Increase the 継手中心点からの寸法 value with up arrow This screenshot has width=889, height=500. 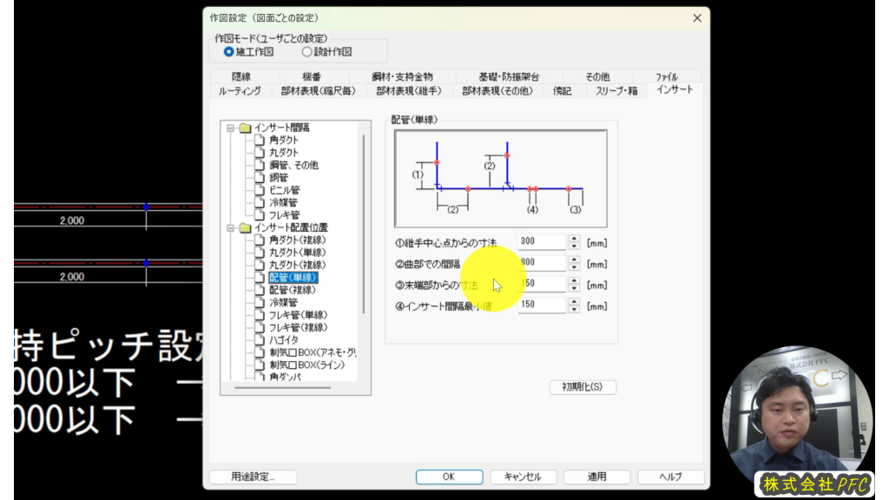(x=574, y=238)
